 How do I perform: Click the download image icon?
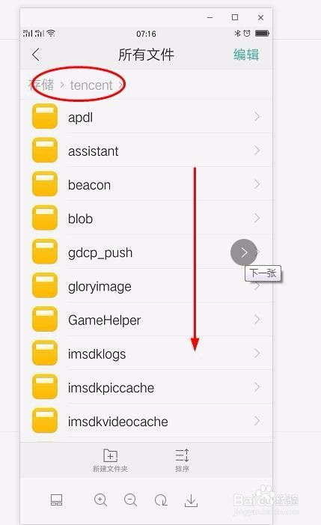pyautogui.click(x=192, y=500)
